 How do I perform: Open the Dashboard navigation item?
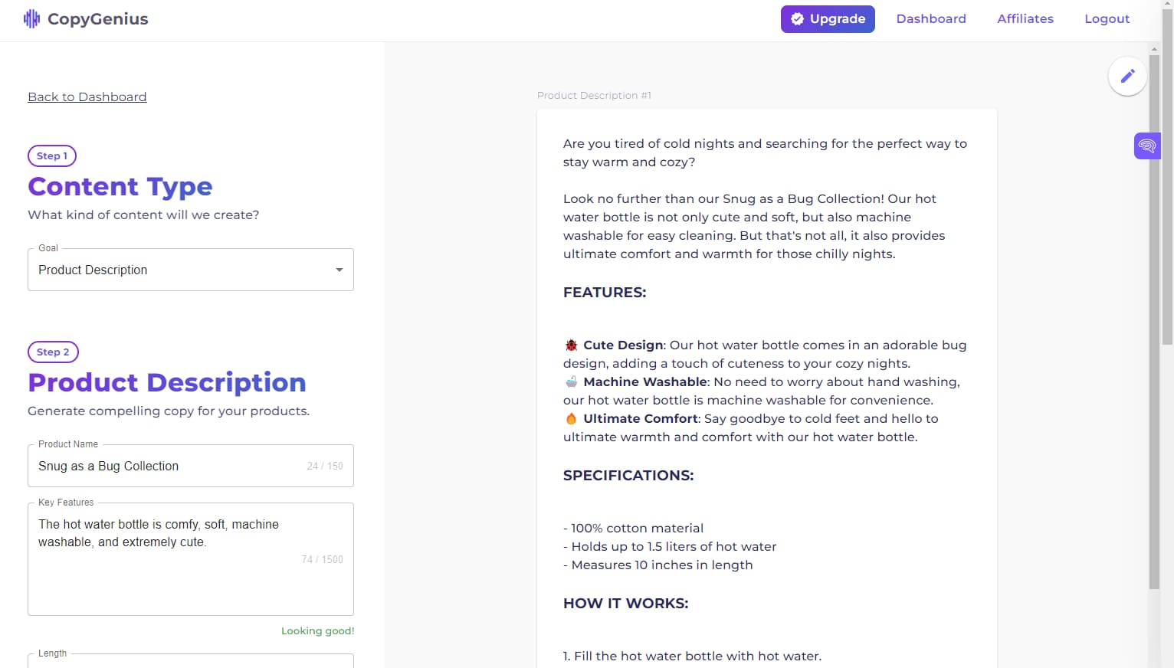931,18
